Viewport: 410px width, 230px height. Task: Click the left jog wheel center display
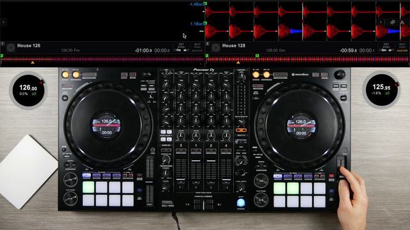pos(107,126)
